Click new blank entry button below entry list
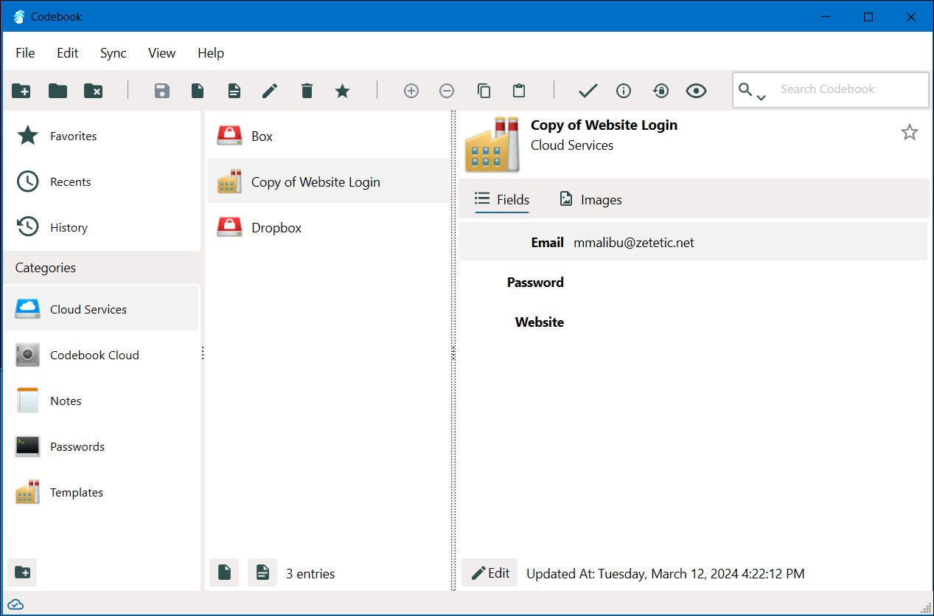This screenshot has height=616, width=934. point(224,573)
